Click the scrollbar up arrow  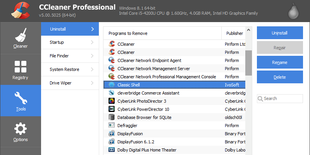249,30
